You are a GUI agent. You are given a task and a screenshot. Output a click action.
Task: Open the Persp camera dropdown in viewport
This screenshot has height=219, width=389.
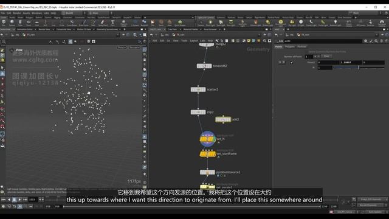(122, 47)
